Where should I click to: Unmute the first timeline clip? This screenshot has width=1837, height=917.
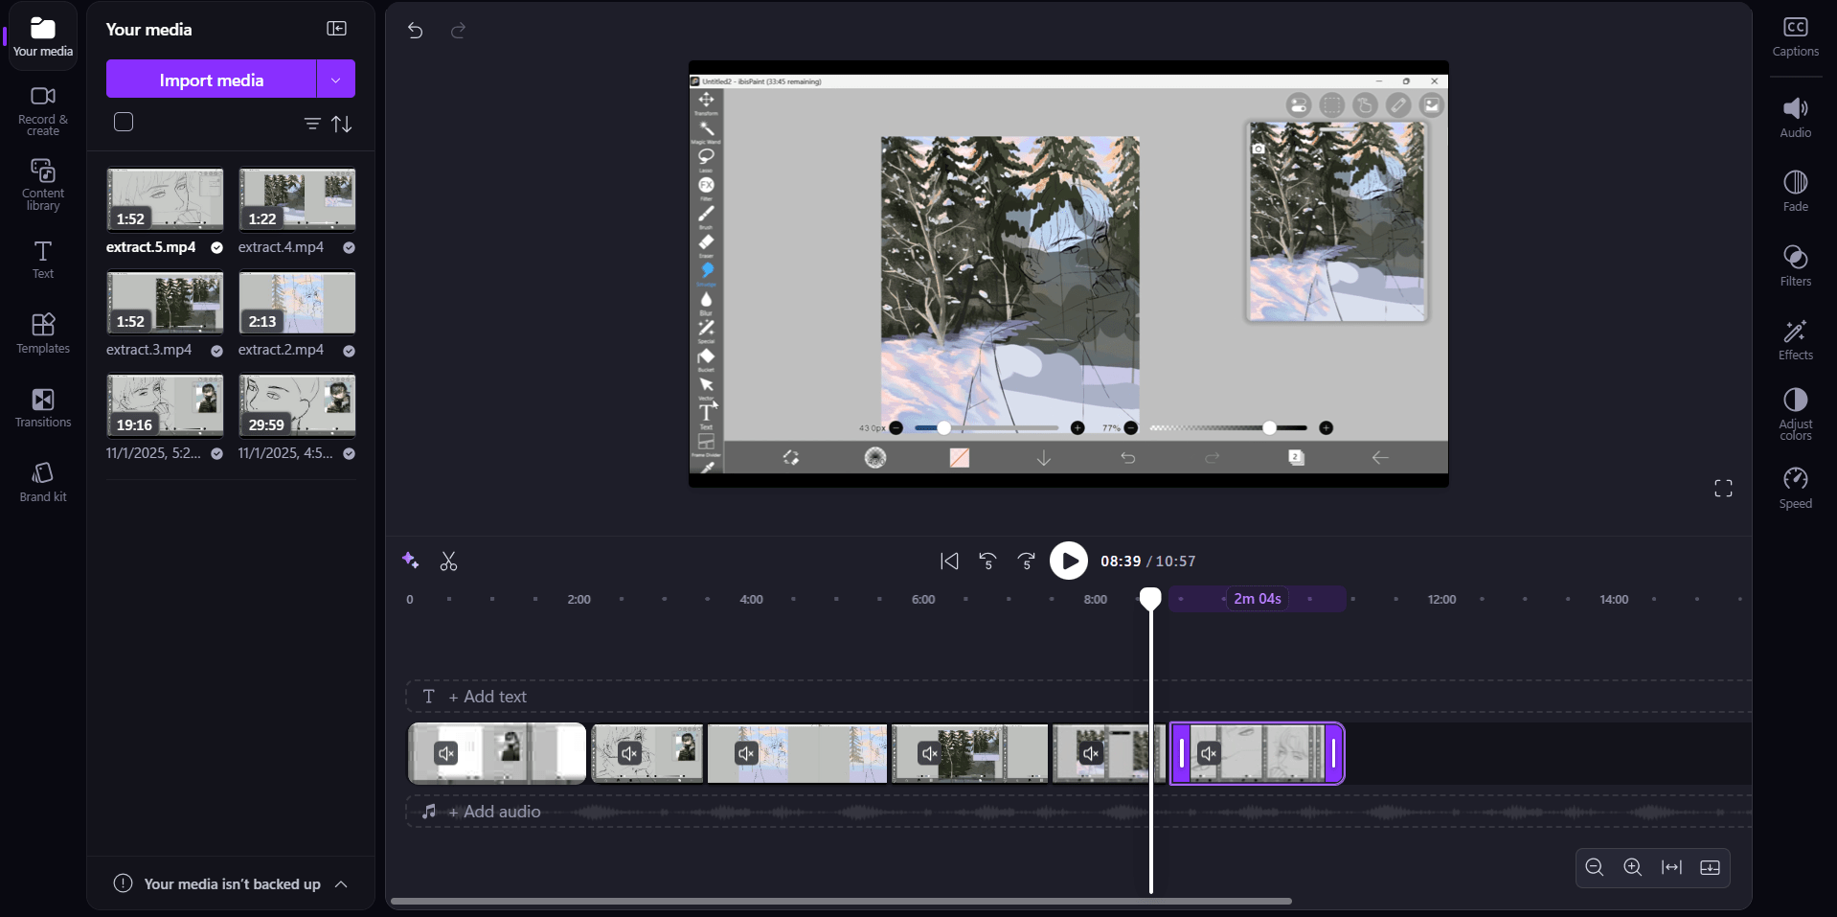tap(446, 754)
